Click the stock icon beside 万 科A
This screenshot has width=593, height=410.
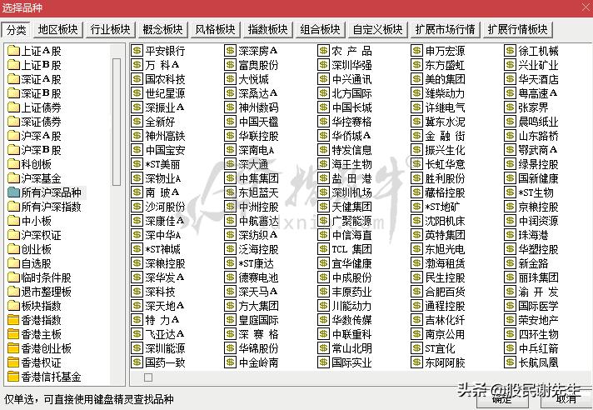point(137,65)
